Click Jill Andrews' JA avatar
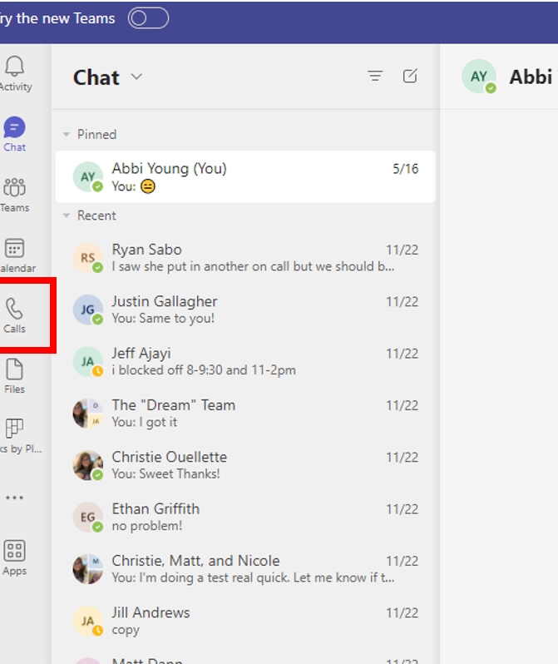This screenshot has height=664, width=558. (87, 621)
